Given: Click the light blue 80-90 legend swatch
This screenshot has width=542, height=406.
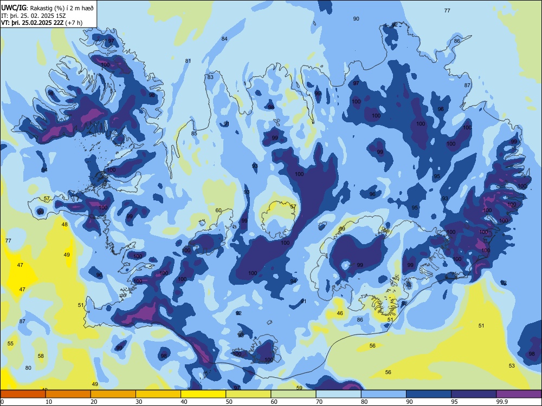Looking at the screenshot, I should coord(384,394).
